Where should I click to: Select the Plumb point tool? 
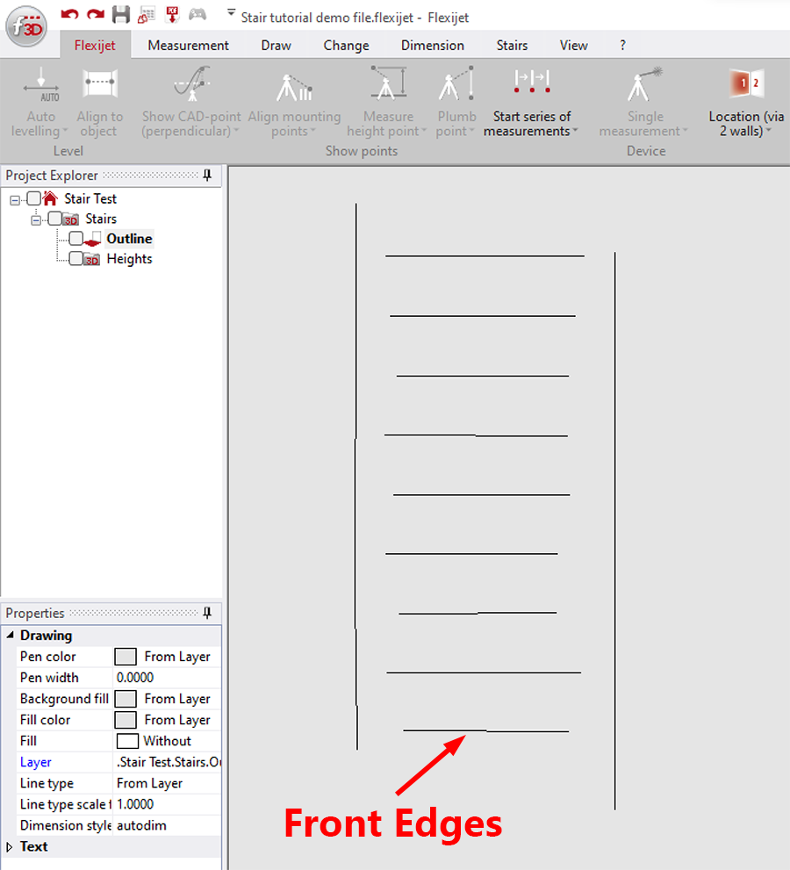coord(456,97)
